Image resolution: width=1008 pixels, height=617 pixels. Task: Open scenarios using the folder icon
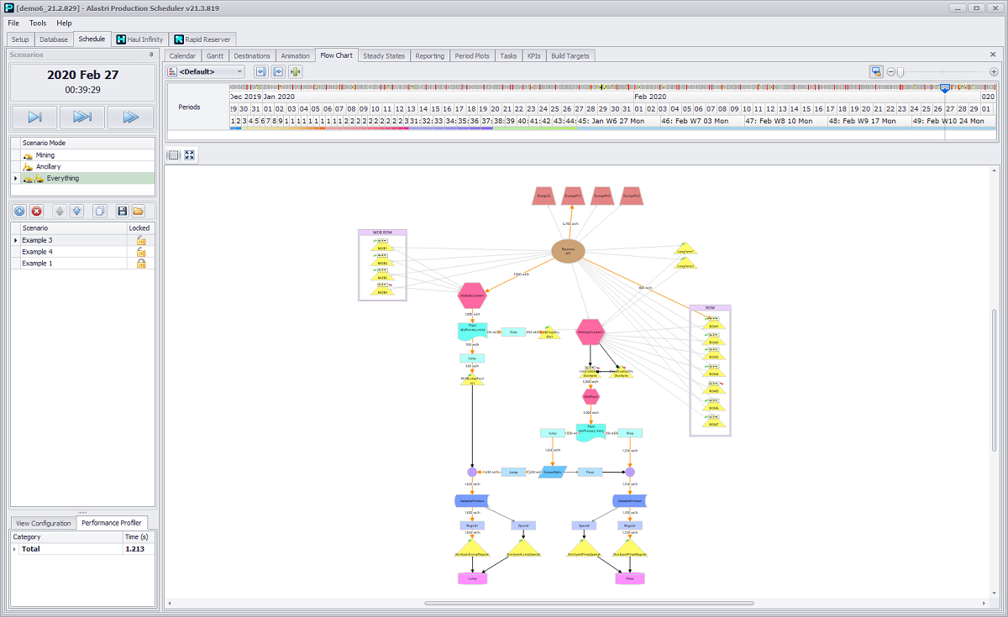139,211
